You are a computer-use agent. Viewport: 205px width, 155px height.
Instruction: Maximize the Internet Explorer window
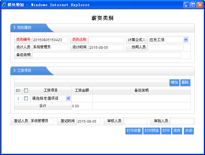click(193, 5)
